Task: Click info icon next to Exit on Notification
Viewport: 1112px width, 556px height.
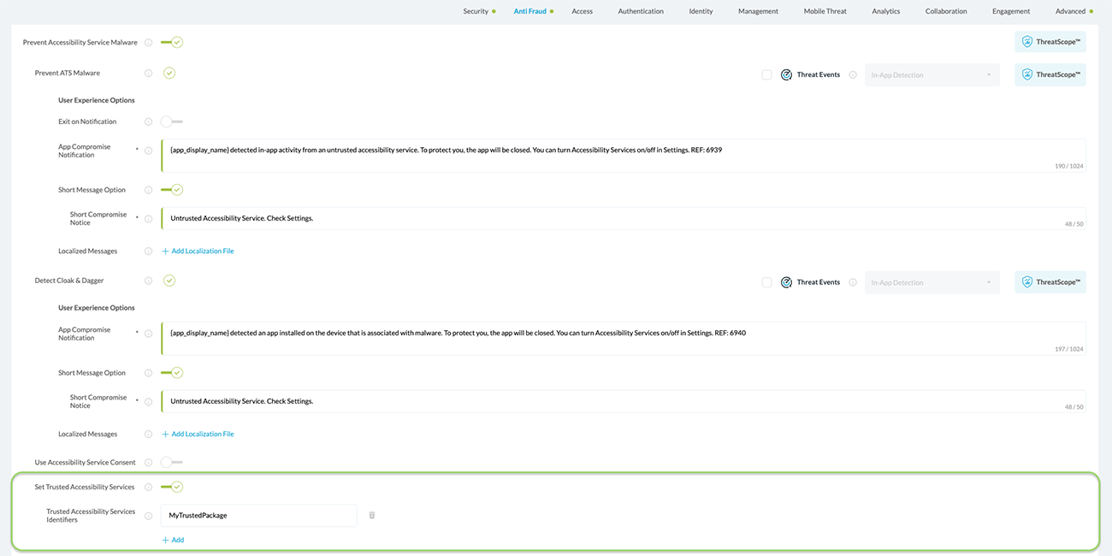Action: 149,121
